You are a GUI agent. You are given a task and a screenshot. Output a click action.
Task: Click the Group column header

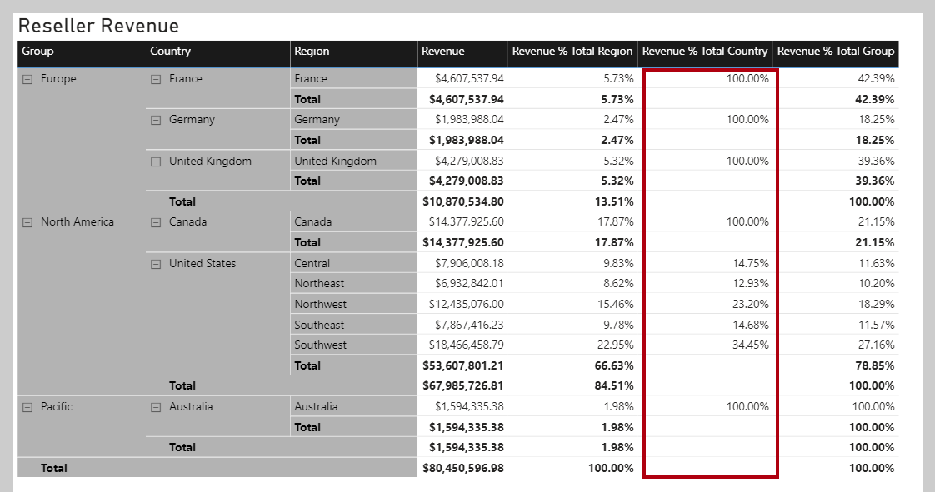(37, 52)
